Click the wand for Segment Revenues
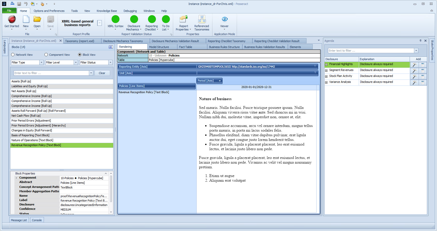This screenshot has width=437, height=231. pyautogui.click(x=414, y=71)
